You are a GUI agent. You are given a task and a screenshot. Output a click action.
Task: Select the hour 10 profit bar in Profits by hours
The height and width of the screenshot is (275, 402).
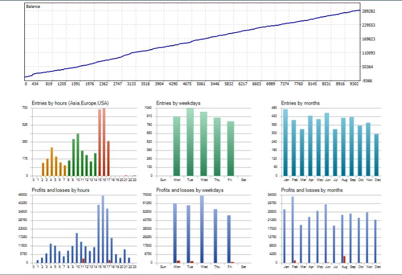click(77, 248)
